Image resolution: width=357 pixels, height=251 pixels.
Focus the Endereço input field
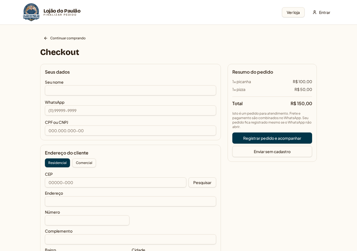(x=131, y=201)
